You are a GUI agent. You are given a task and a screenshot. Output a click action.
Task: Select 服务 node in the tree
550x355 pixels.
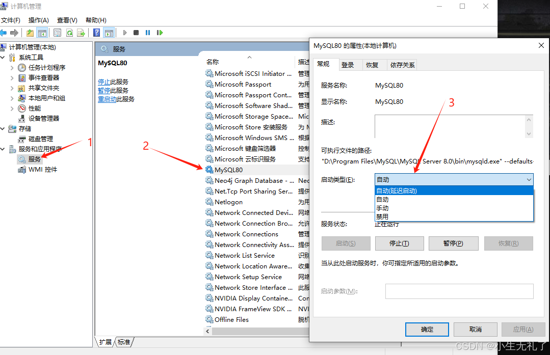coord(34,159)
